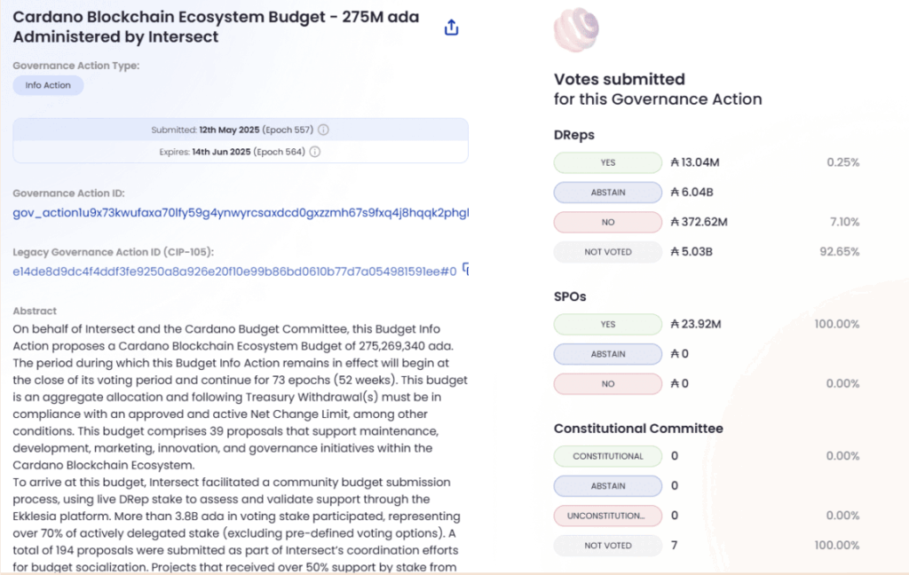909x575 pixels.
Task: Click the DReps NOT VOTED pill
Action: [x=607, y=252]
